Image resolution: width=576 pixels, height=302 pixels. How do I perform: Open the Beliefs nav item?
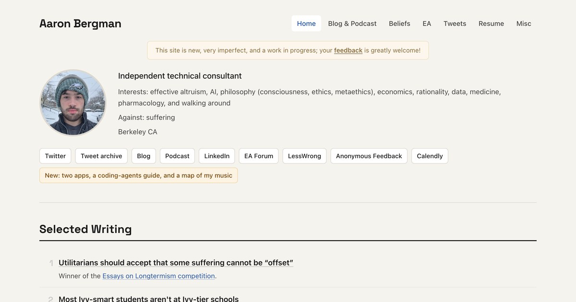[399, 23]
